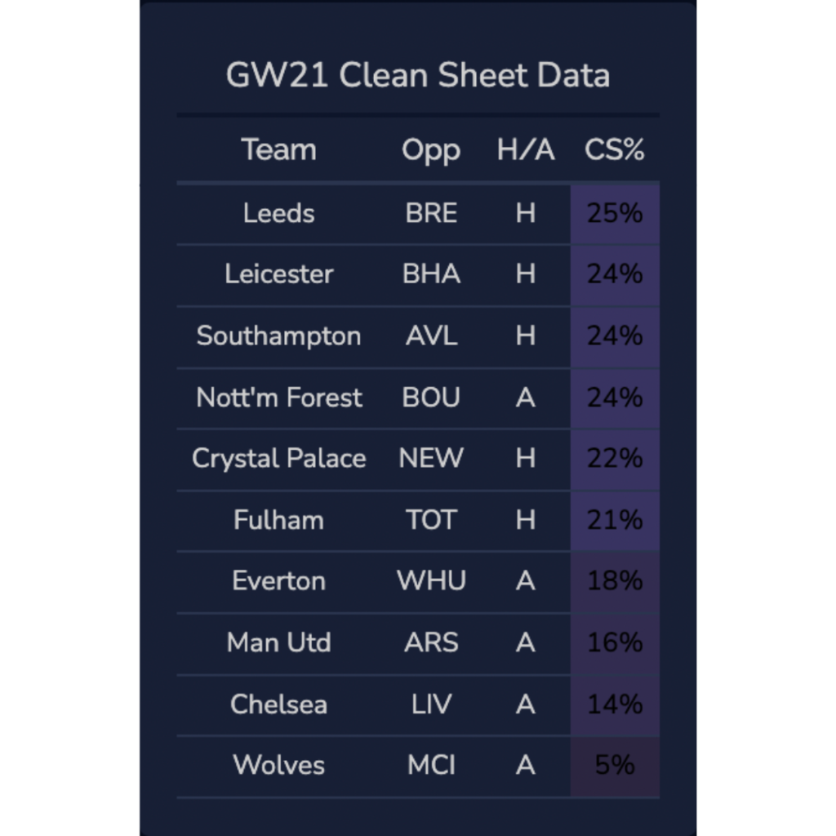The image size is (836, 836).
Task: Open the Leeds team row
Action: click(278, 214)
